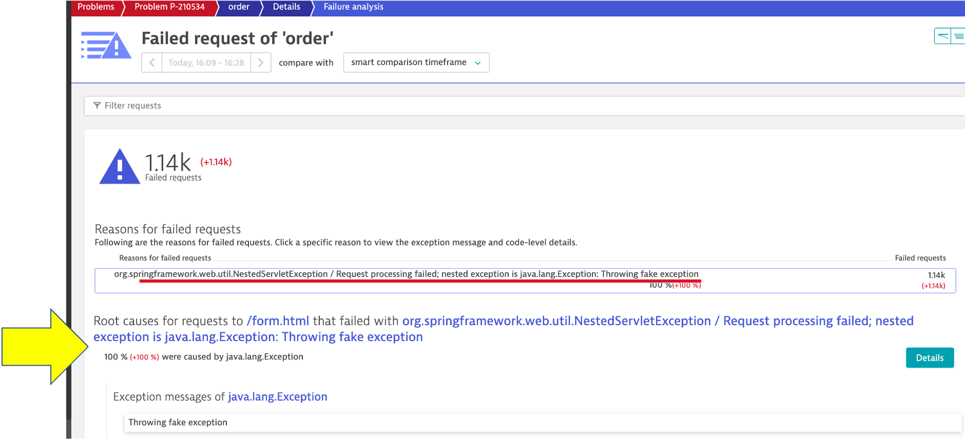Click the red failure percentage bar
This screenshot has width=965, height=439.
tap(420, 281)
